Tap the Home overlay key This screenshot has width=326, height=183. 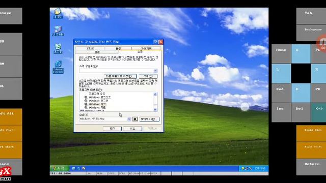click(281, 53)
